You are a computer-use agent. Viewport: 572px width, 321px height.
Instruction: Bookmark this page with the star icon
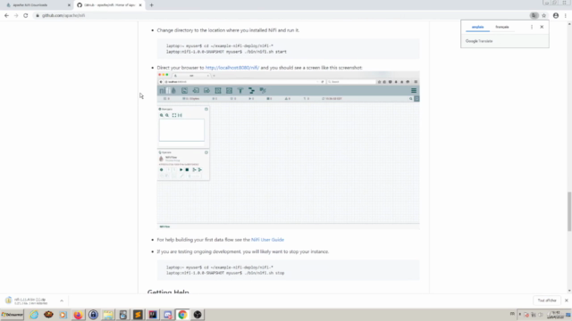click(x=544, y=16)
